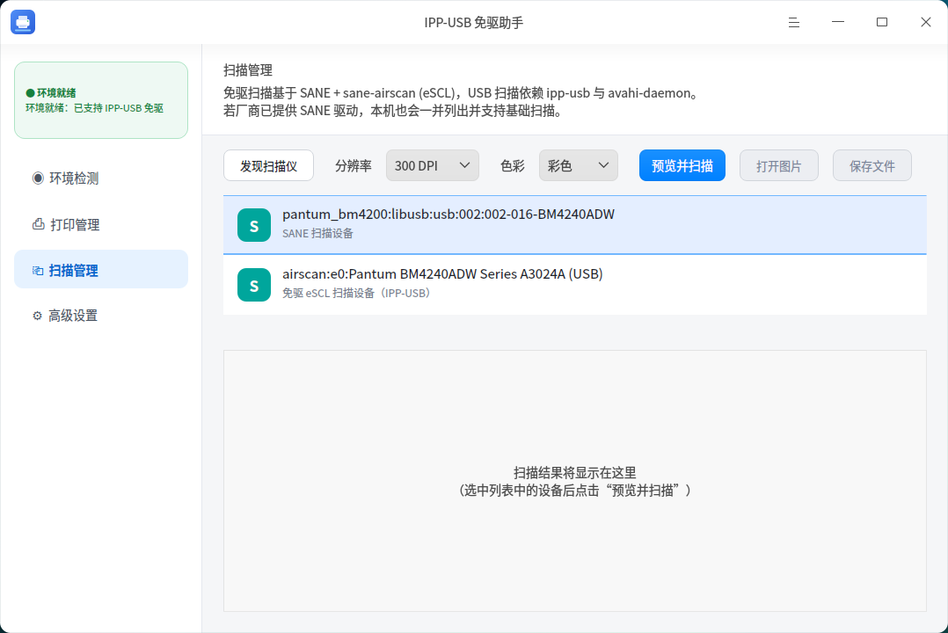Click the 打开图片 button
This screenshot has height=633, width=948.
(x=779, y=165)
